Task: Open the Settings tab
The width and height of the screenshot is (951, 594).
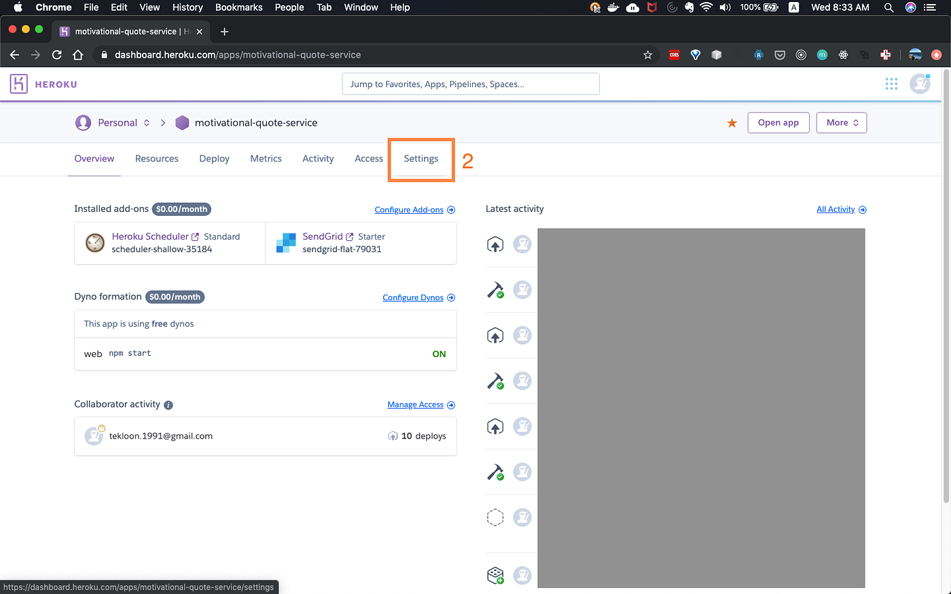Action: [x=421, y=159]
